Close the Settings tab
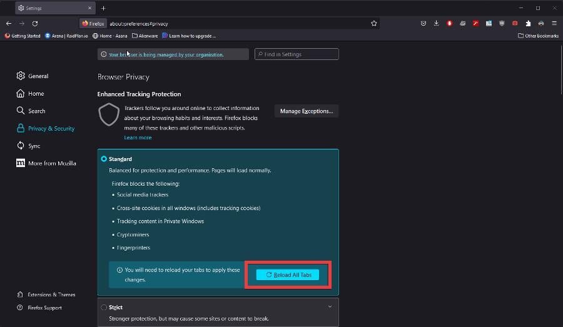The width and height of the screenshot is (563, 327). click(89, 8)
